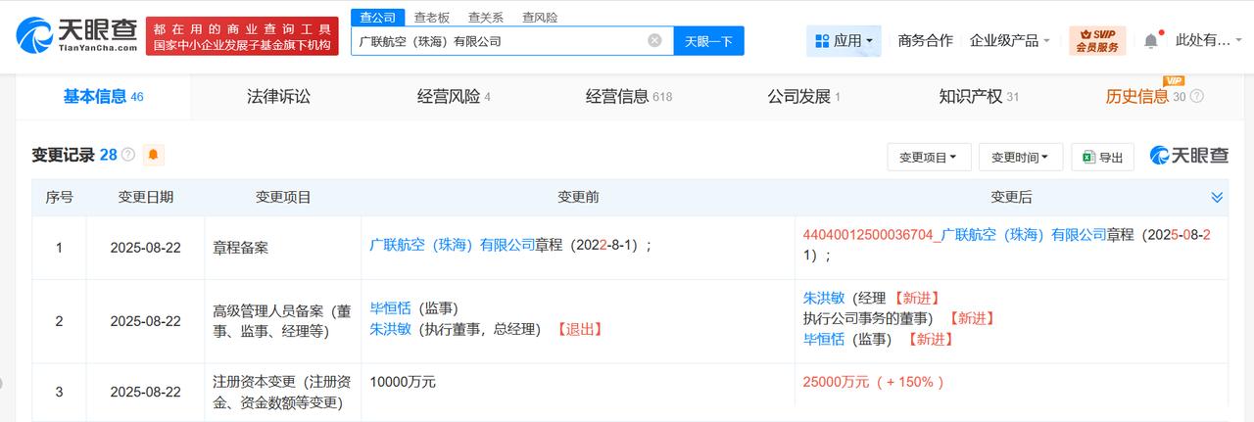Open the 应用 apps dropdown
Screen dimensions: 1254x422
click(844, 41)
